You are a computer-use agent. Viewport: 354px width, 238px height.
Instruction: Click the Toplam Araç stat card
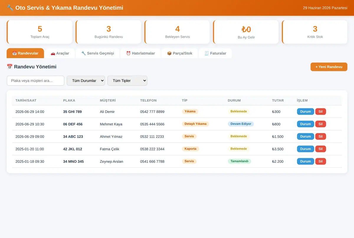[x=40, y=32]
